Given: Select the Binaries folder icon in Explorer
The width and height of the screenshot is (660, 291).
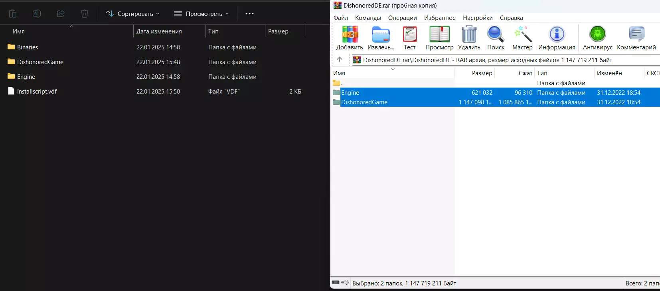Looking at the screenshot, I should click(11, 47).
